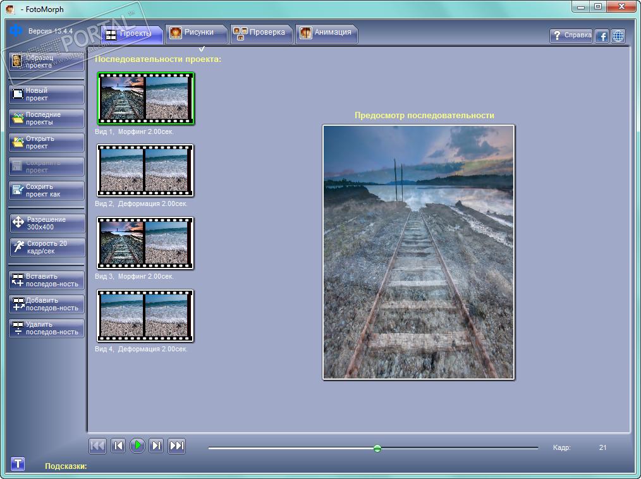Click label Вид 1, Морфинг 2.00сек.

click(134, 131)
